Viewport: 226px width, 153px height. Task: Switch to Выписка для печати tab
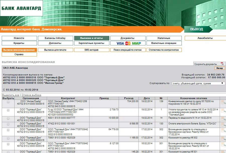[x=56, y=50]
